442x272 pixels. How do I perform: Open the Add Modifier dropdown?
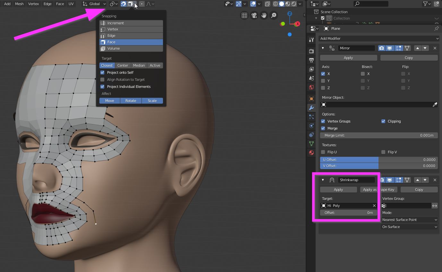point(379,38)
